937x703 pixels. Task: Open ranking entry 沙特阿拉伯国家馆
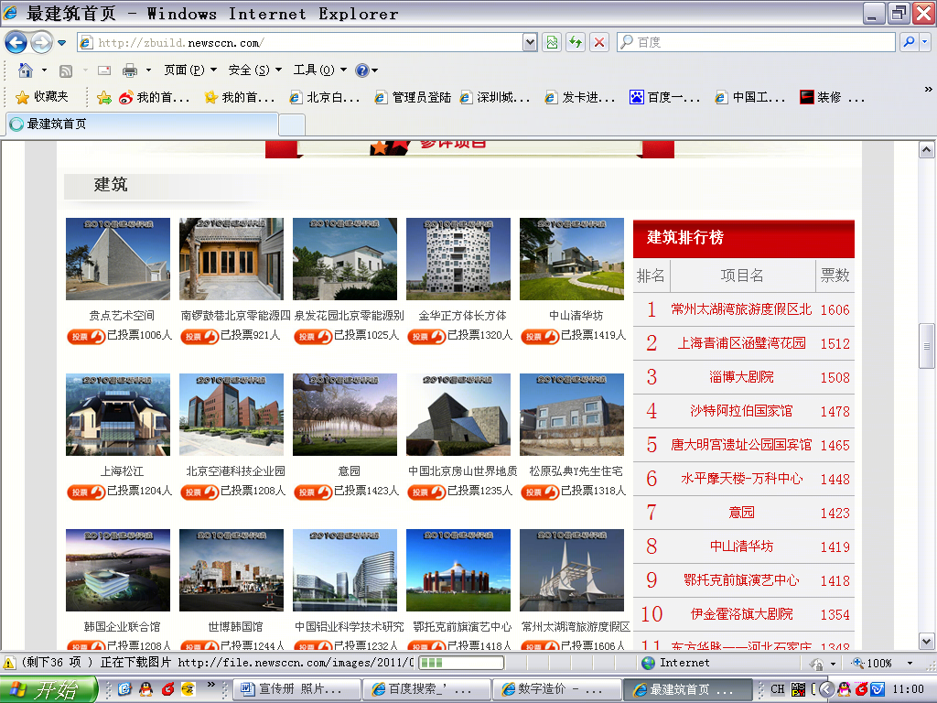pos(741,411)
